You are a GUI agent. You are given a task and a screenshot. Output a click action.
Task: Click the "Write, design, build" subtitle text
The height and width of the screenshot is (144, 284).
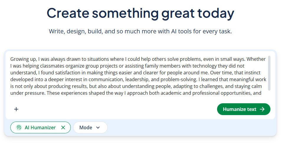point(140,31)
